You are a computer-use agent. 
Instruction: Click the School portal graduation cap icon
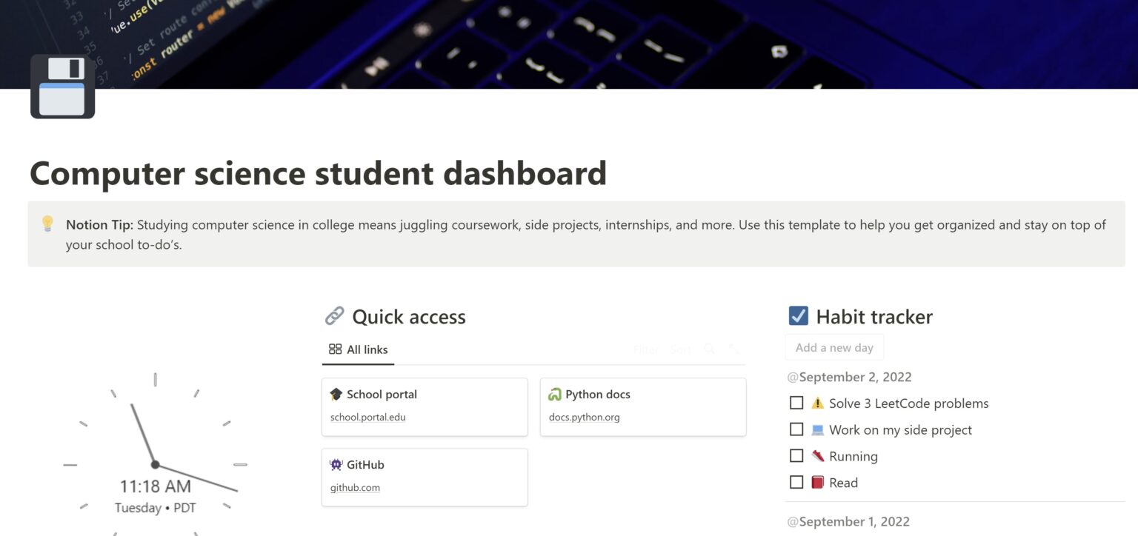coord(336,394)
